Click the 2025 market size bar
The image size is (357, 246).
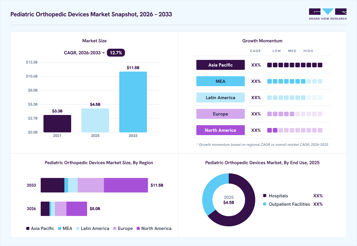tap(95, 120)
